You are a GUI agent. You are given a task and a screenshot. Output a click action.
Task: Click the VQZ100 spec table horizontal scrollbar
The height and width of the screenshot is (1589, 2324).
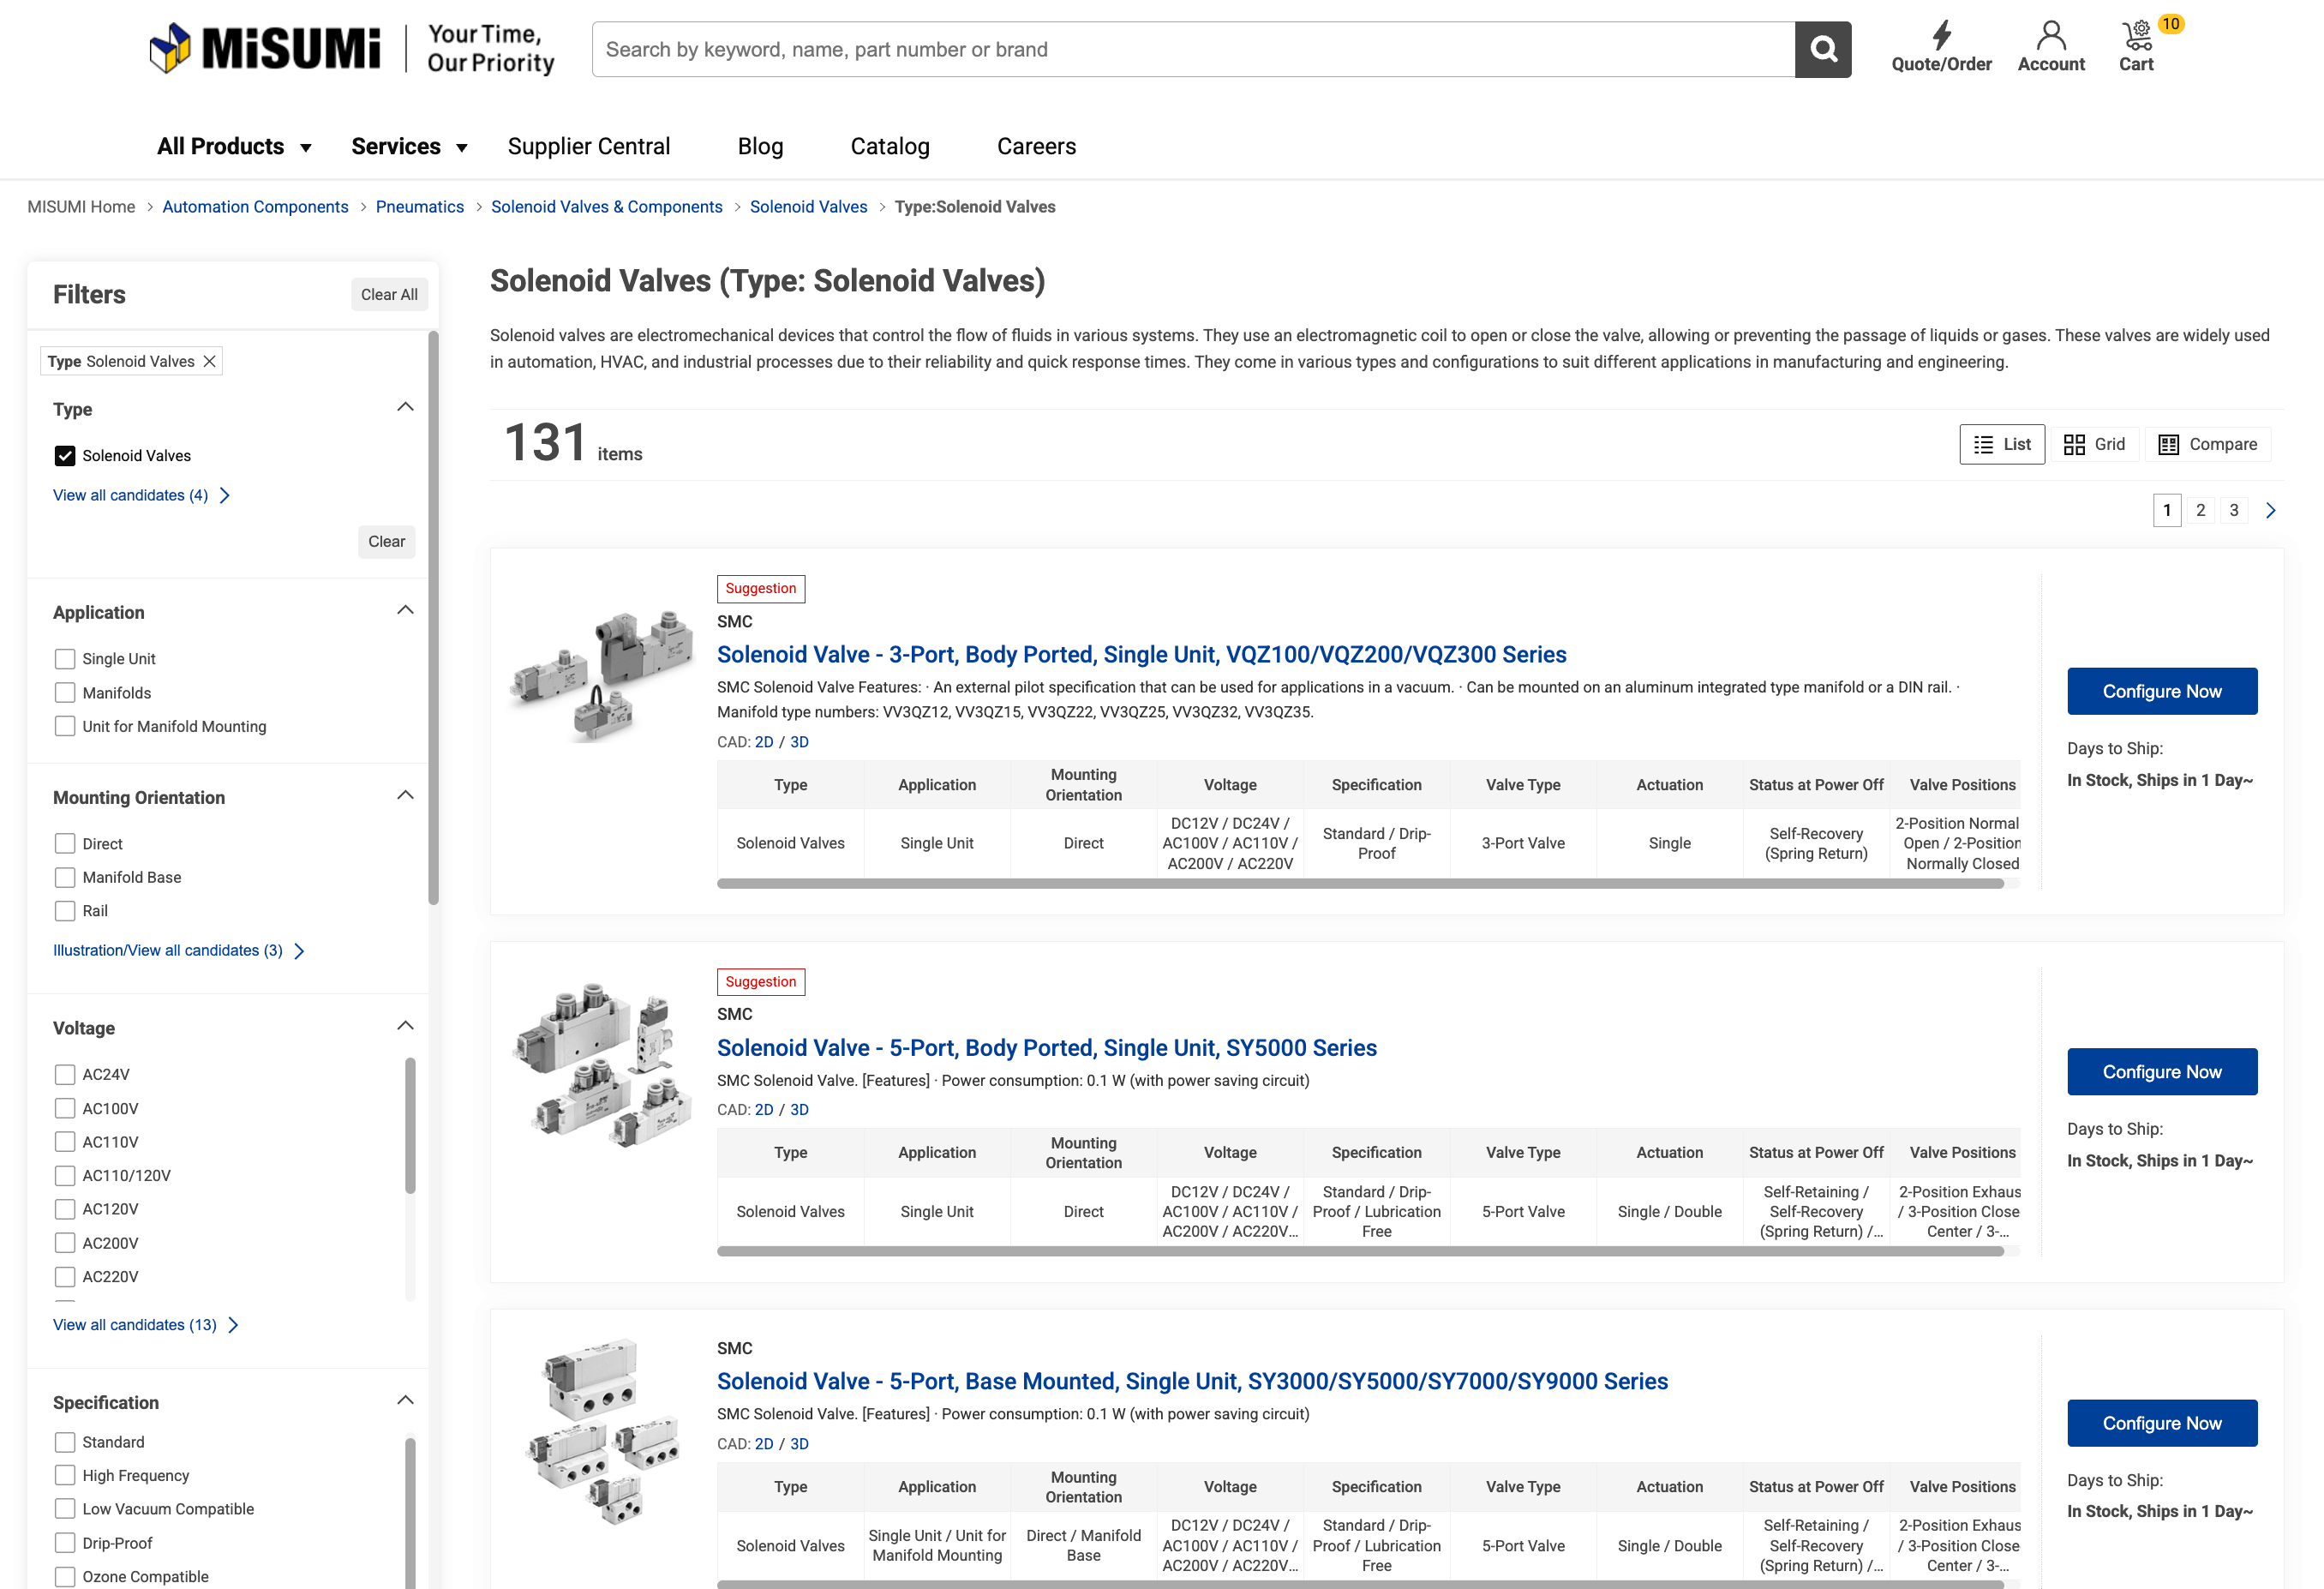tap(1360, 883)
